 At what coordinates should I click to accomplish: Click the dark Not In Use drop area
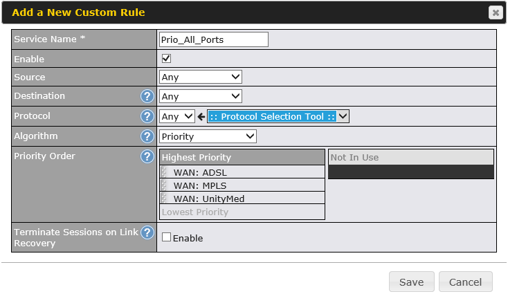click(x=411, y=172)
